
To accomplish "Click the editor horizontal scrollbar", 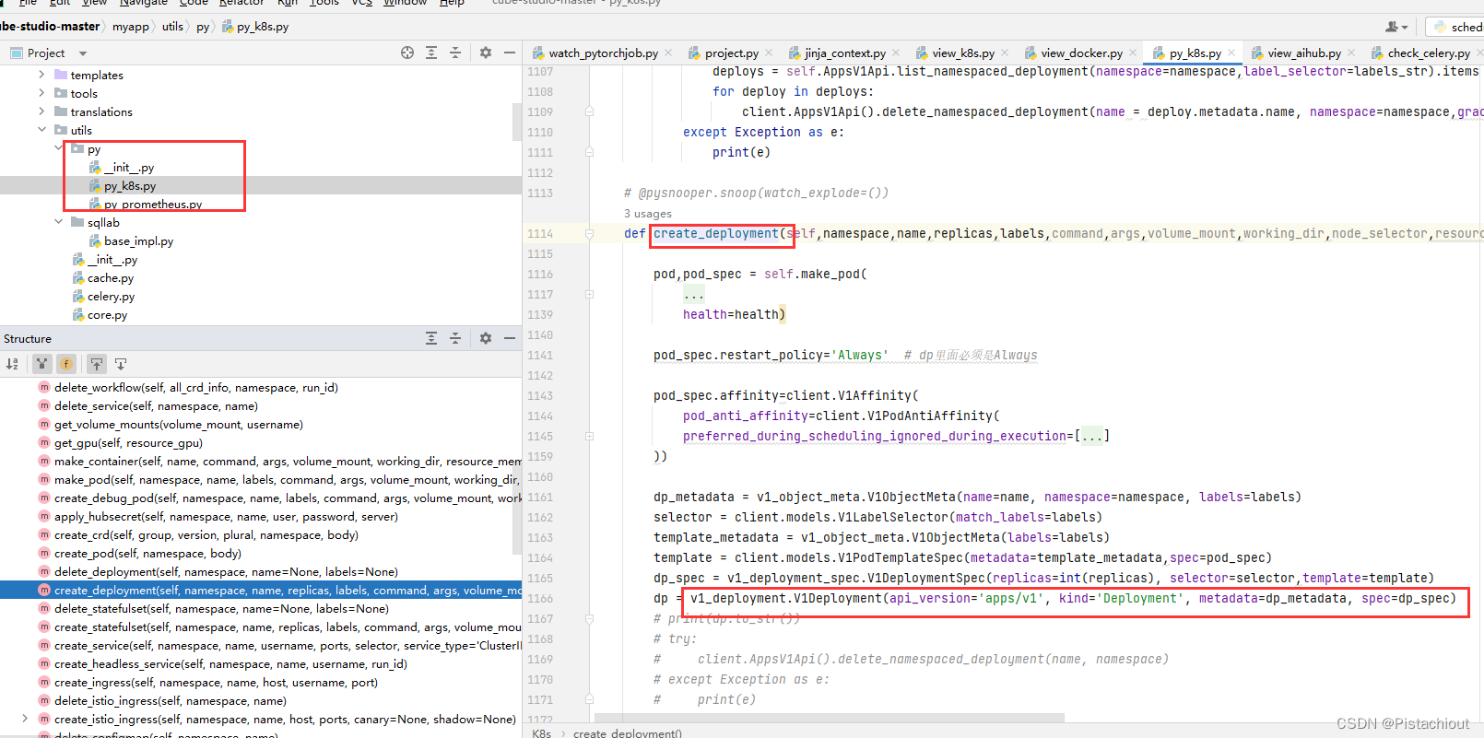I will (830, 717).
